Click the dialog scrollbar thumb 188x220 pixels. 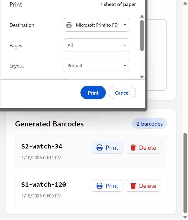[x=142, y=34]
